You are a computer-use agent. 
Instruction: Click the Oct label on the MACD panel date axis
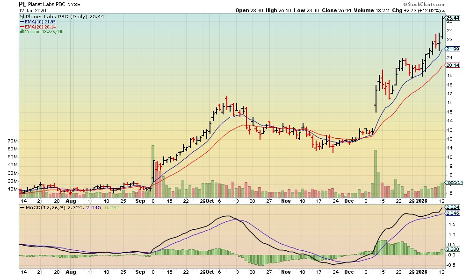click(210, 272)
